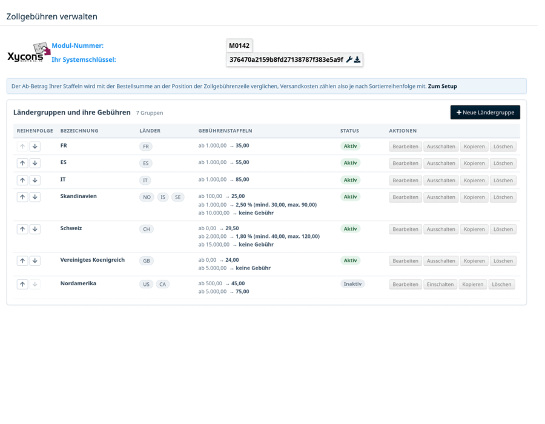545x424 pixels.
Task: Click the Gebührenstaffeln column header
Action: (225, 131)
